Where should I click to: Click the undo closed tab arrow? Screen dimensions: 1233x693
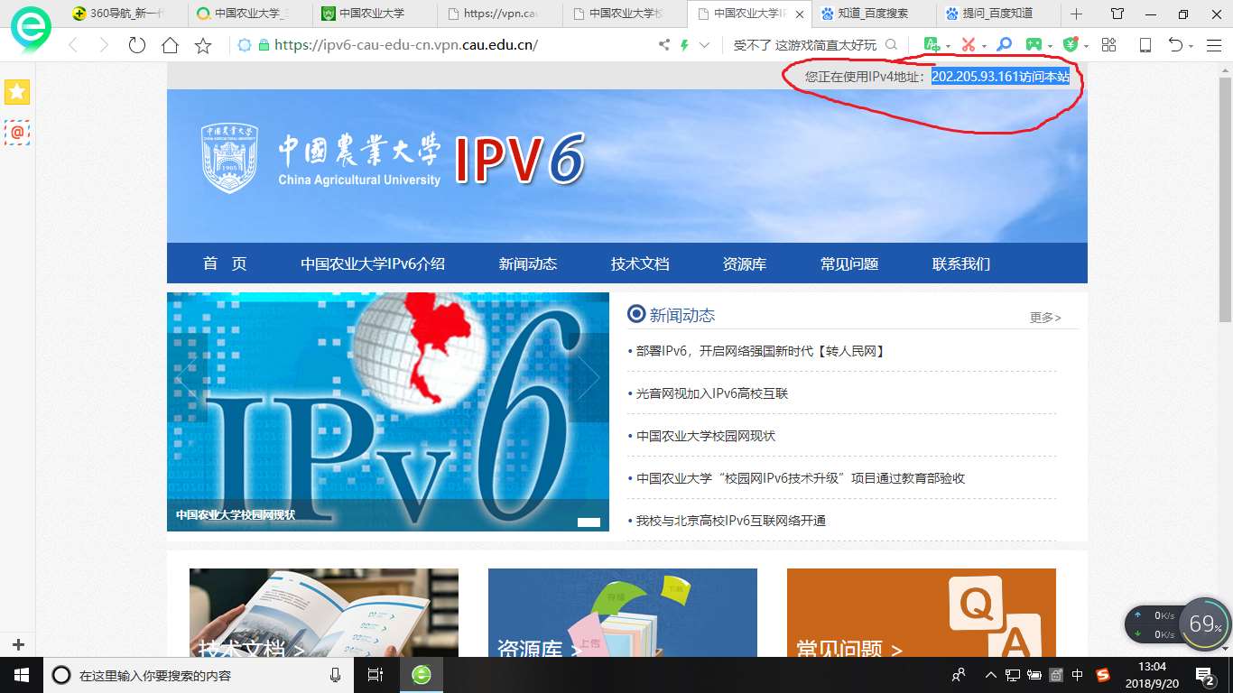(x=1174, y=45)
